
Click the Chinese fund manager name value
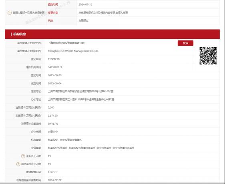(x=66, y=43)
